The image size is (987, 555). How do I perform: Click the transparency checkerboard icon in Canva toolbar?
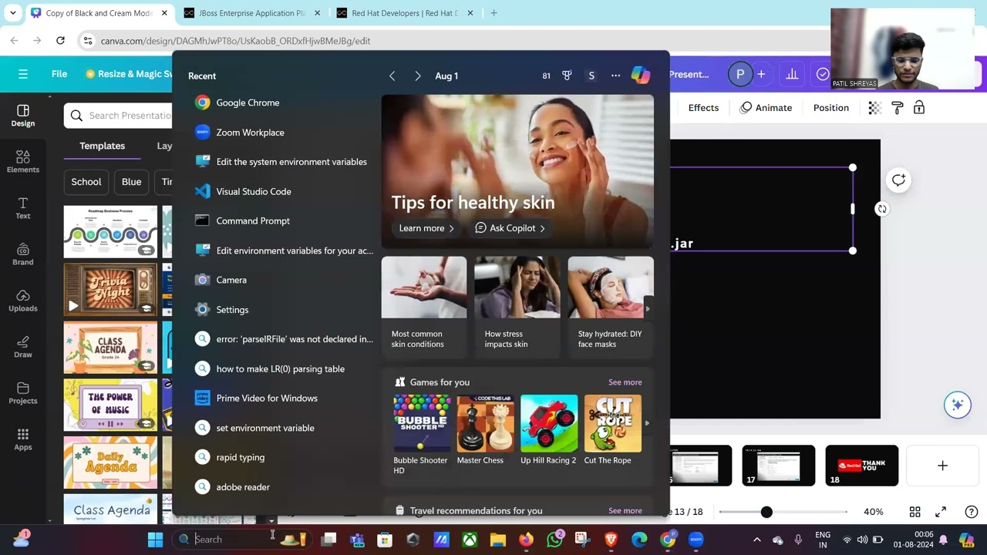pos(874,108)
